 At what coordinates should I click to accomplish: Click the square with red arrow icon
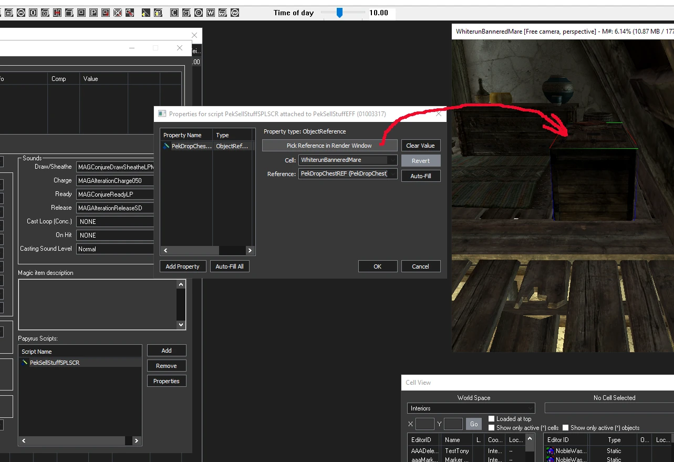click(106, 13)
